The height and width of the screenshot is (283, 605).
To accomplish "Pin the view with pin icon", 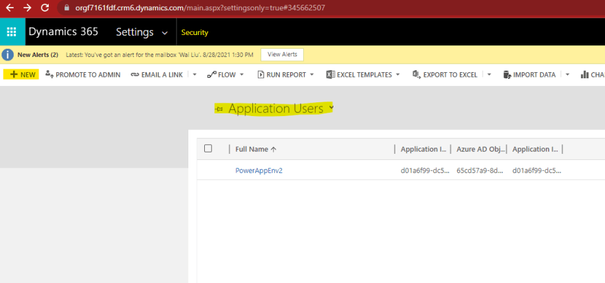I will [x=219, y=109].
